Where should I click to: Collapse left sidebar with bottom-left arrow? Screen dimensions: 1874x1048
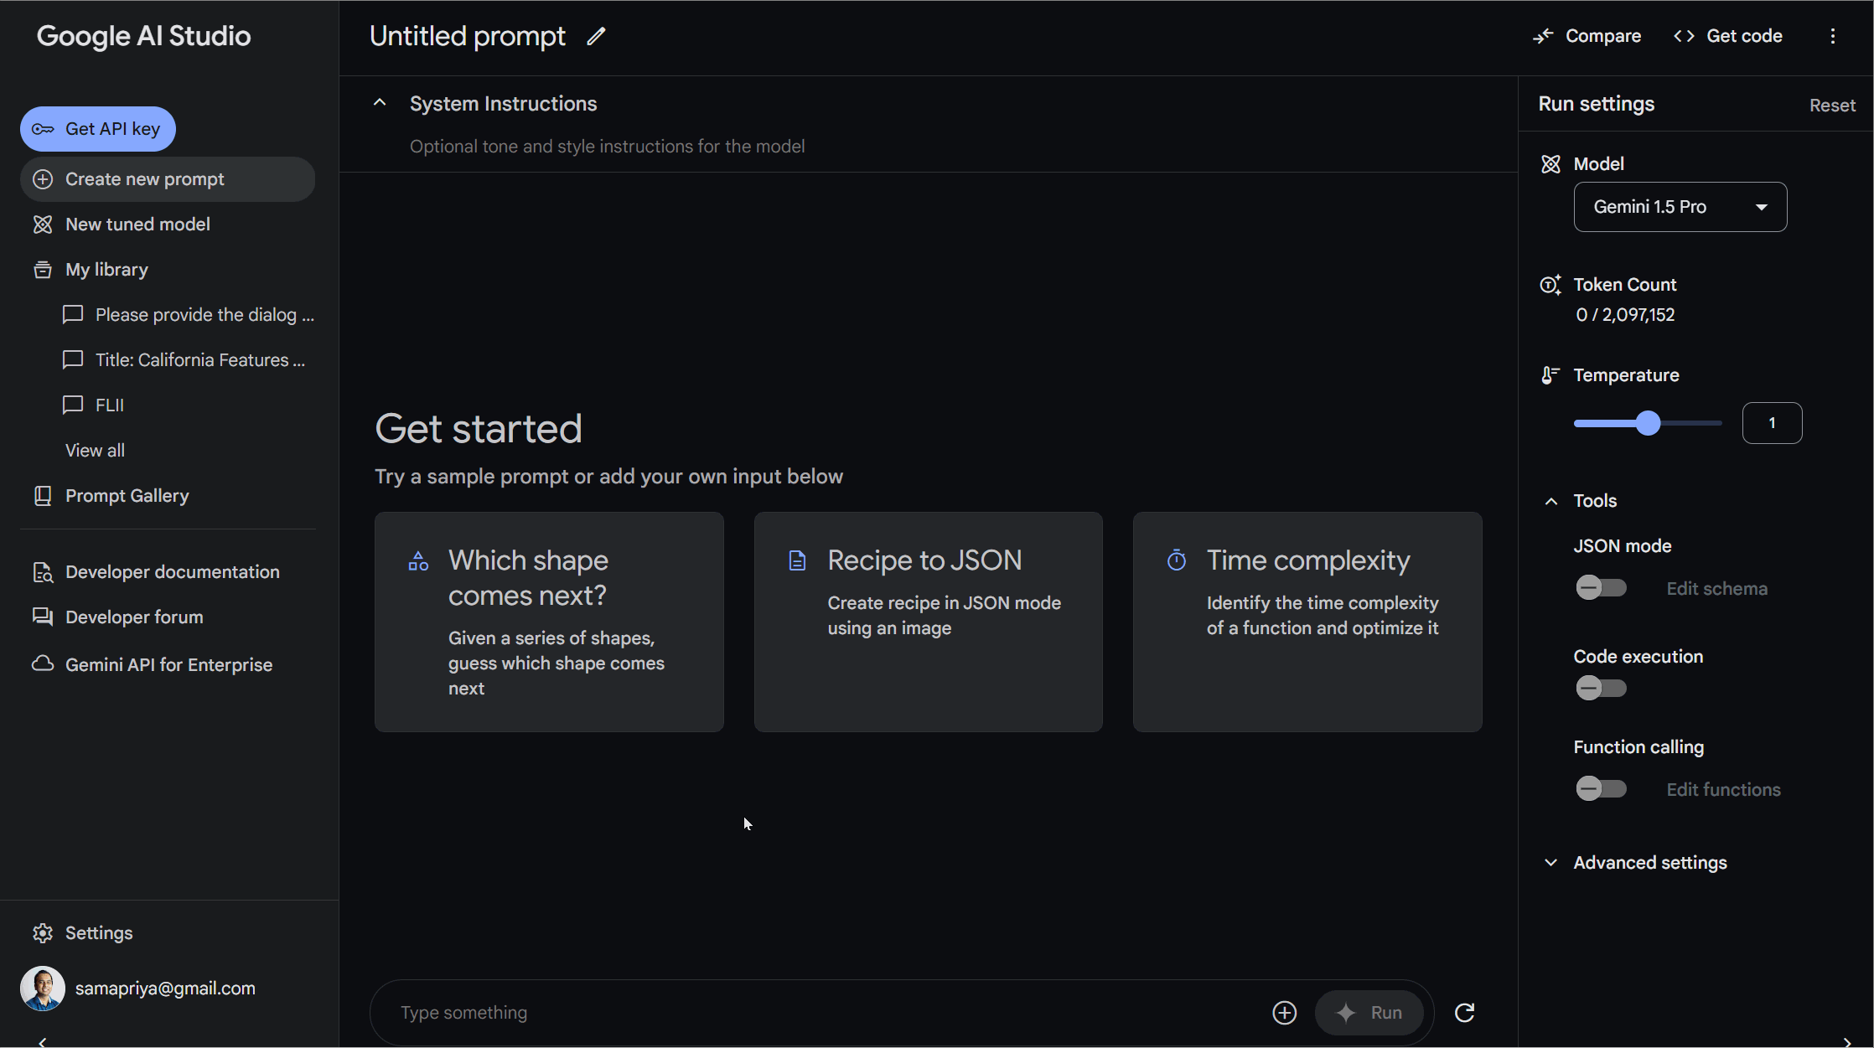coord(43,1041)
